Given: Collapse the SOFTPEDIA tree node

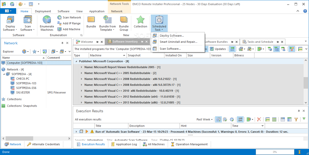Looking at the screenshot, I should coord(4,74).
